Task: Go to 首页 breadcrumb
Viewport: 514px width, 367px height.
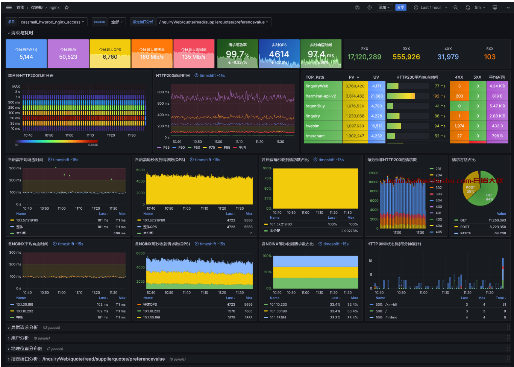Action: [x=21, y=8]
